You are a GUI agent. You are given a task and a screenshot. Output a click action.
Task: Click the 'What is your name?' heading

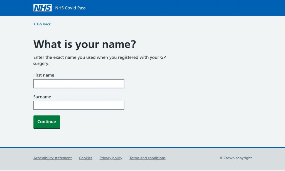85,44
